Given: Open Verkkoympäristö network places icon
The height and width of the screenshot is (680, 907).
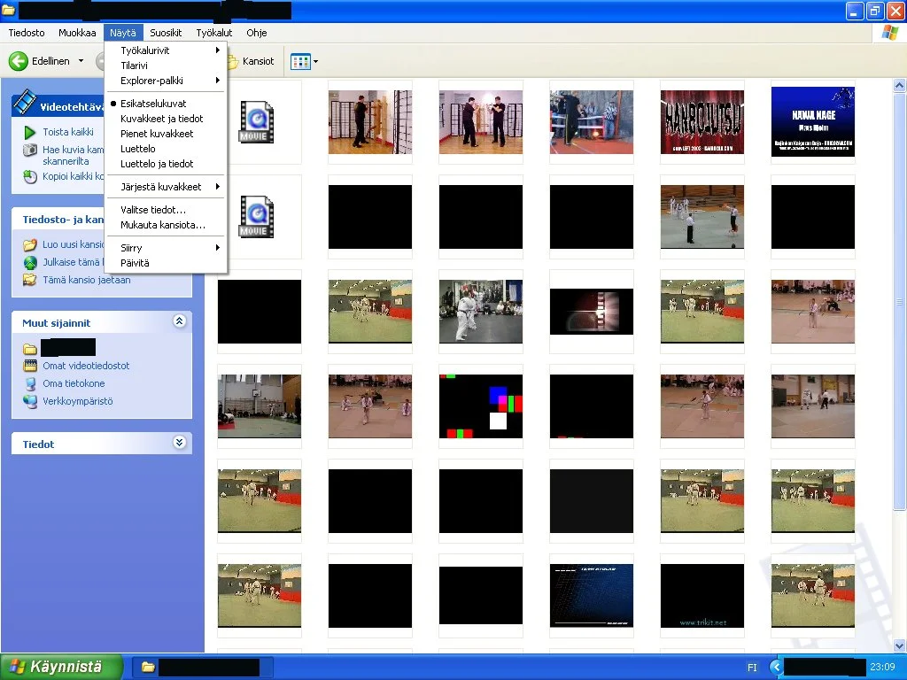Looking at the screenshot, I should pyautogui.click(x=30, y=401).
